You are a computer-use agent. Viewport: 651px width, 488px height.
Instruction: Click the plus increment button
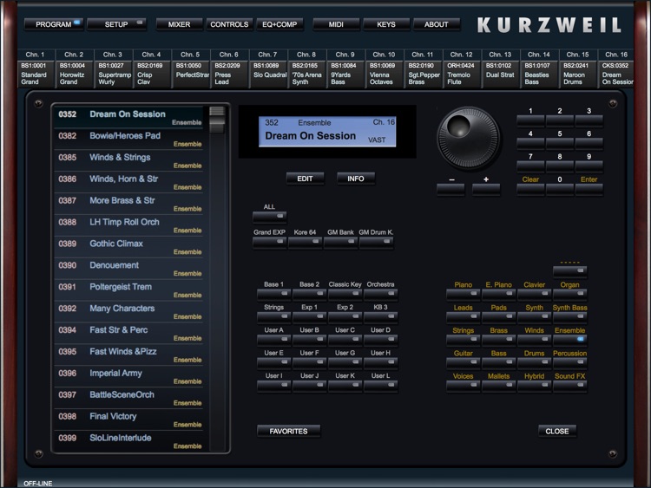point(486,190)
